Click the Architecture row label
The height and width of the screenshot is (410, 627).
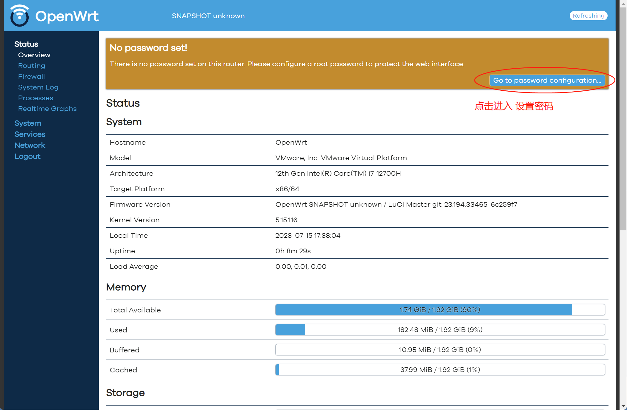coord(131,173)
